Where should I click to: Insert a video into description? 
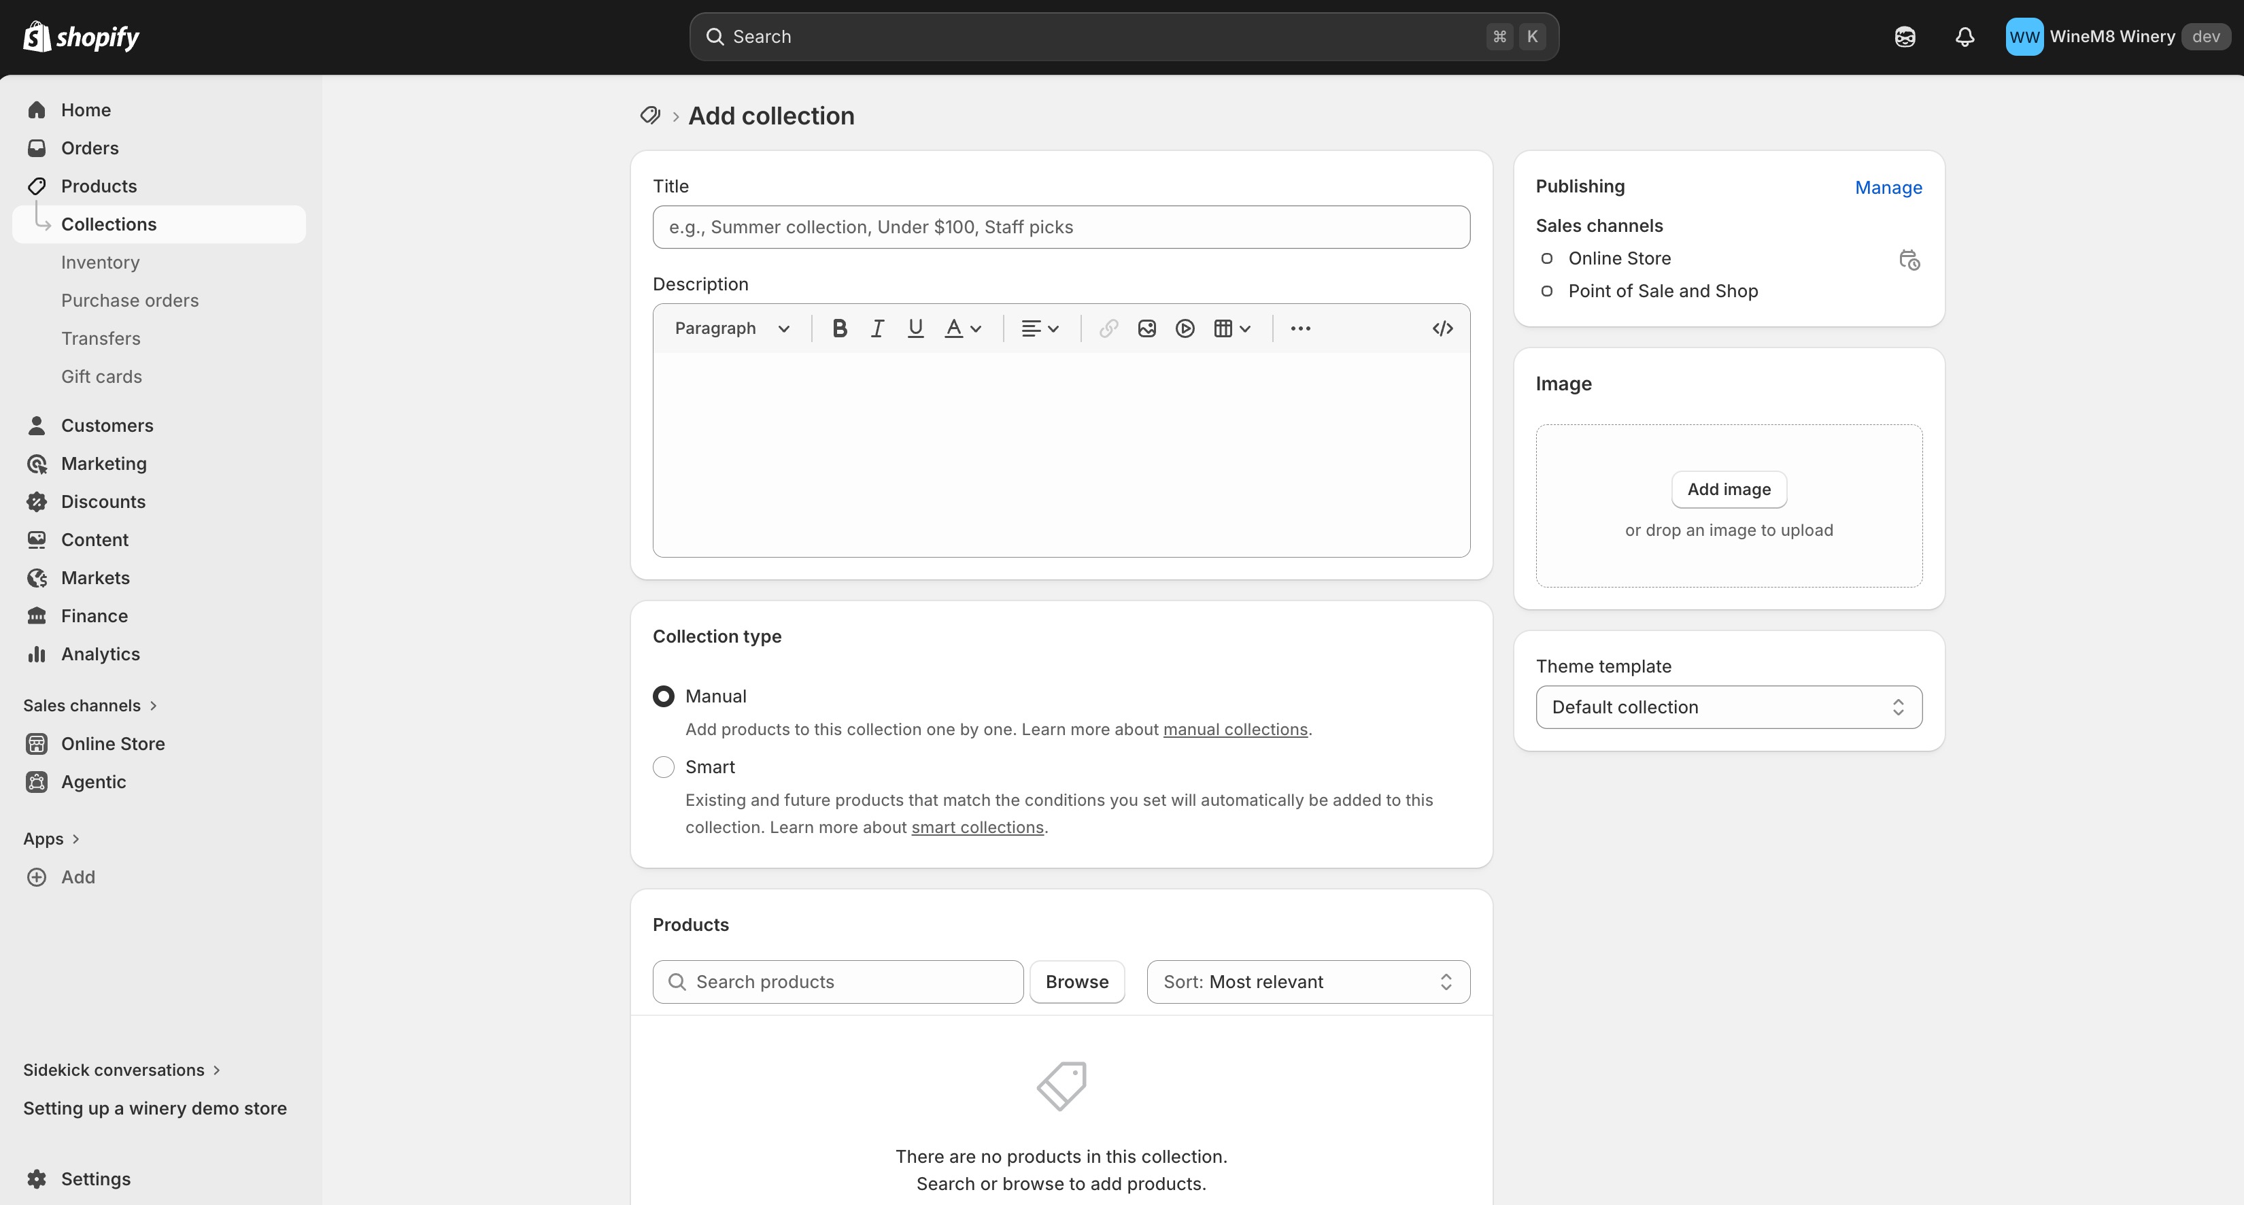(x=1185, y=328)
